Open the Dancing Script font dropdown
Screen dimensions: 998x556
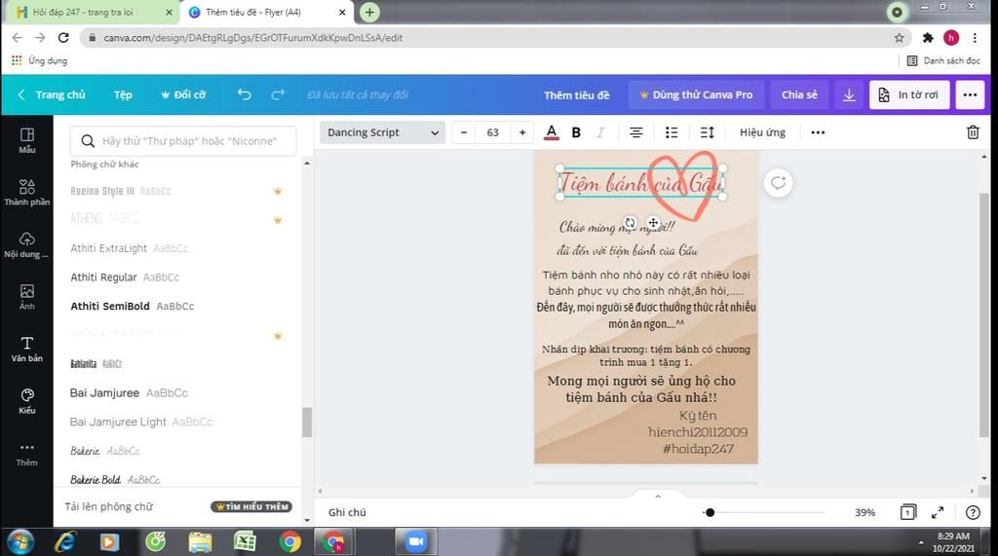(x=382, y=132)
